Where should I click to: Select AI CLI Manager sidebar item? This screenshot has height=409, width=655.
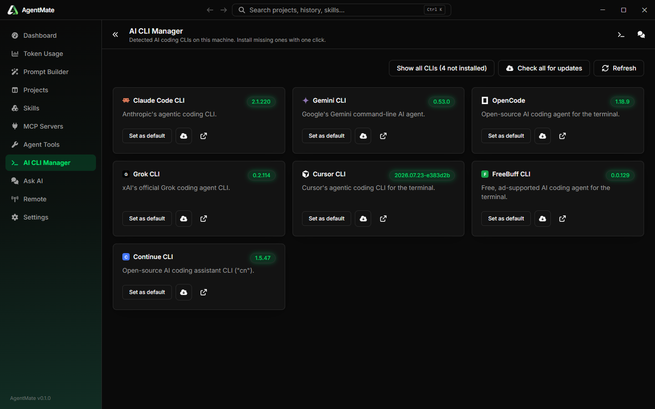click(x=50, y=163)
